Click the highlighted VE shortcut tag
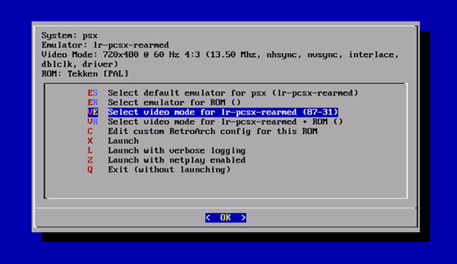 click(93, 112)
